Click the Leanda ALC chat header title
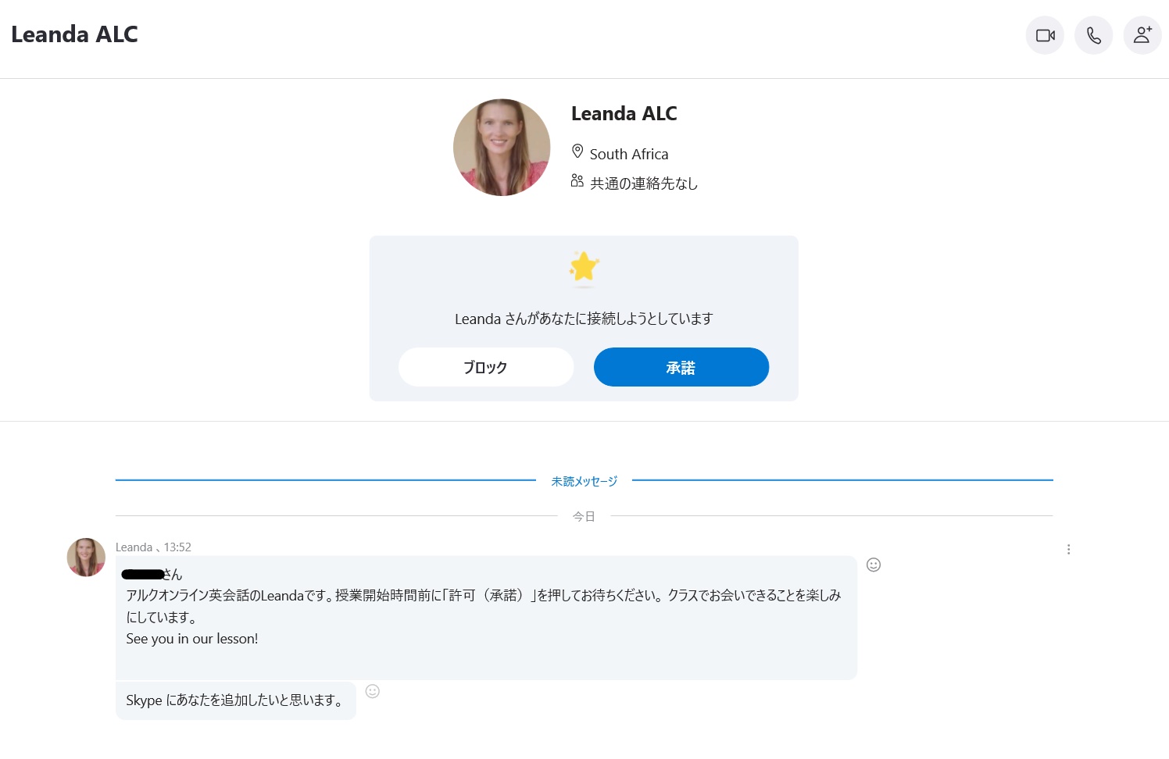Image resolution: width=1169 pixels, height=759 pixels. click(x=74, y=34)
